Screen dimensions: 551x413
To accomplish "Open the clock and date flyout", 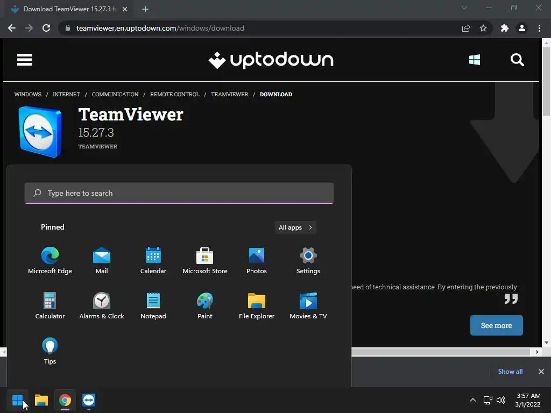I will coord(528,400).
